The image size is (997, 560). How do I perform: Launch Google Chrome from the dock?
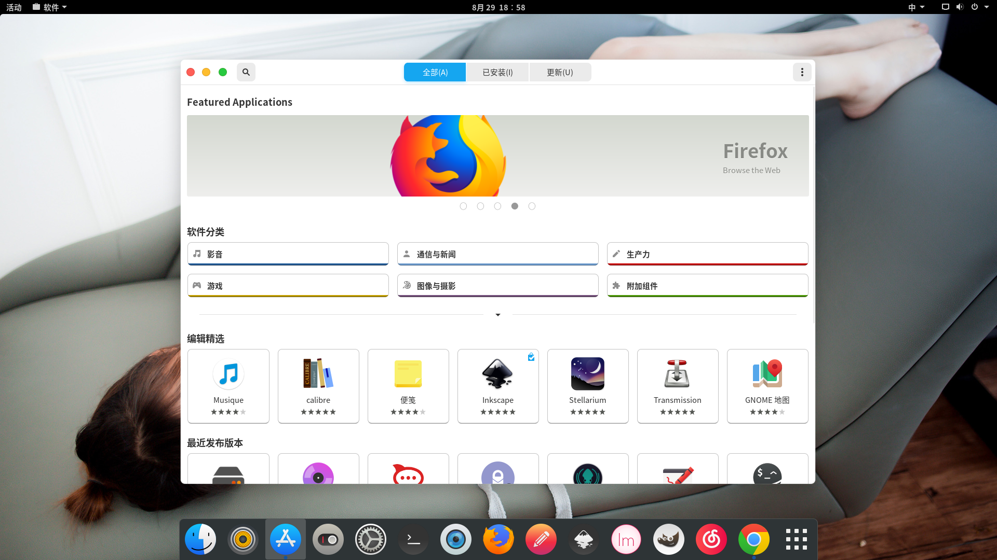tap(754, 539)
